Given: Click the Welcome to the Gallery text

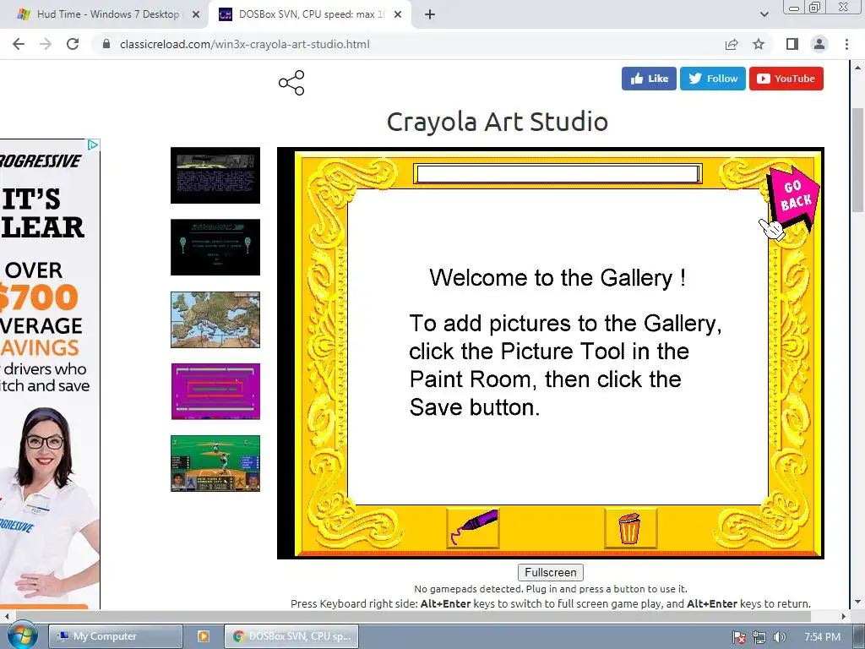Looking at the screenshot, I should [558, 277].
